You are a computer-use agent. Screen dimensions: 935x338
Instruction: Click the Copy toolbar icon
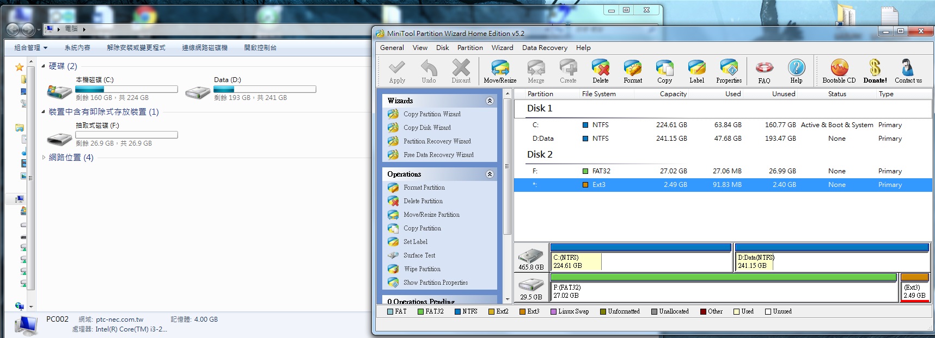[664, 71]
